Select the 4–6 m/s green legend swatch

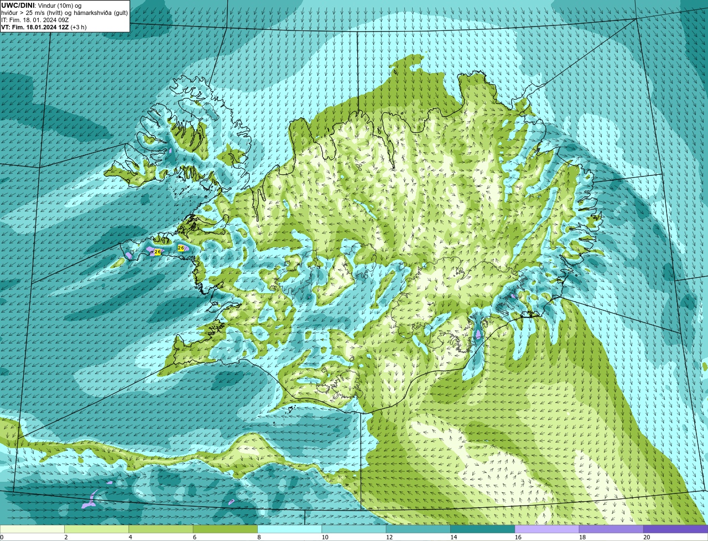coord(161,529)
